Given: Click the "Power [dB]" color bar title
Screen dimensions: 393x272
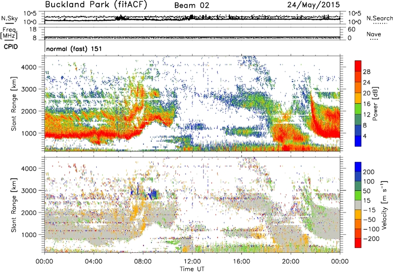Looking at the screenshot, I should pyautogui.click(x=375, y=104).
